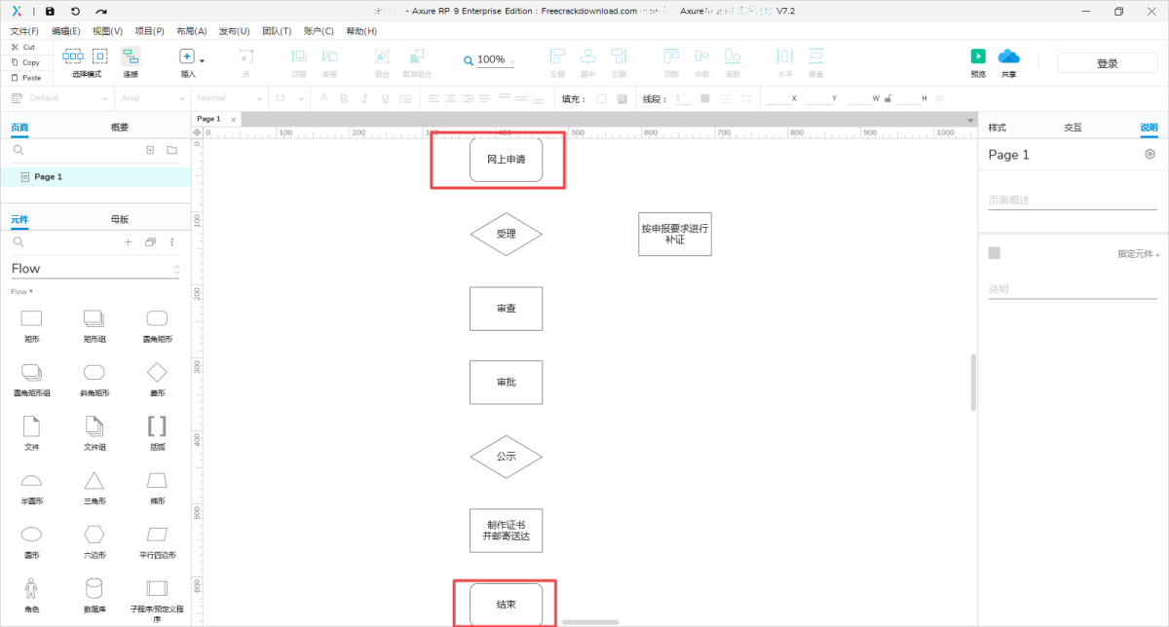Viewport: 1169px width, 627px height.
Task: Click the 指定元件 assign widget link
Action: click(1138, 254)
